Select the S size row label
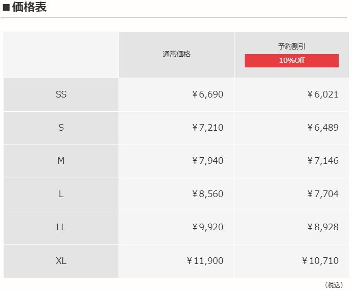This screenshot has width=352, height=291. pos(61,128)
